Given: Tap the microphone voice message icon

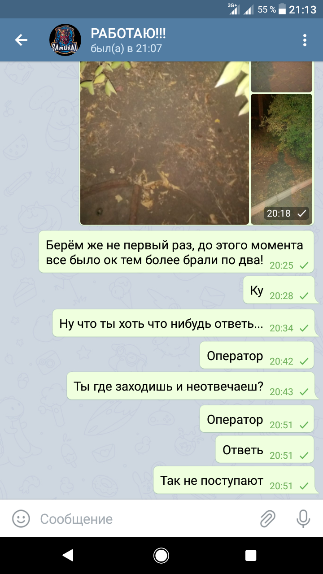Looking at the screenshot, I should (303, 519).
